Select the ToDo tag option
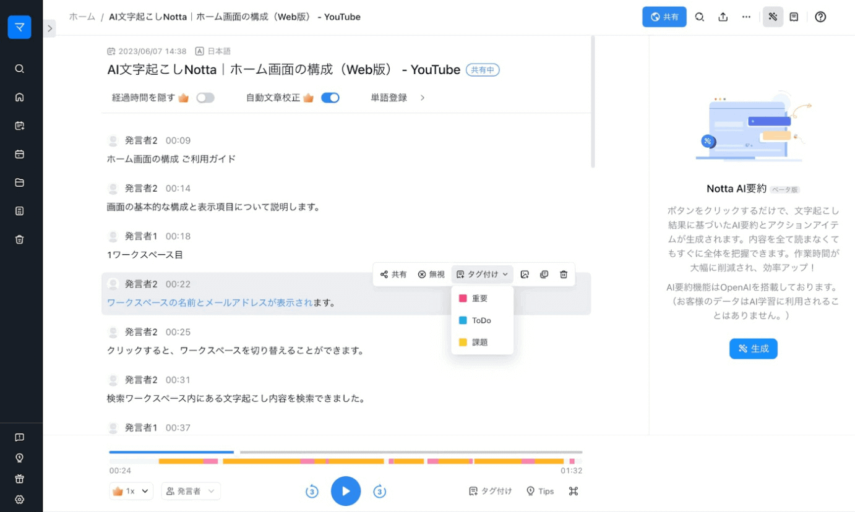 pyautogui.click(x=483, y=320)
